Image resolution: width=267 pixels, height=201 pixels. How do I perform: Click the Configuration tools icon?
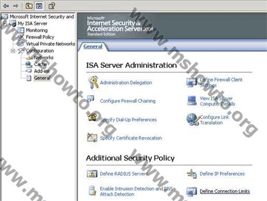click(21, 51)
